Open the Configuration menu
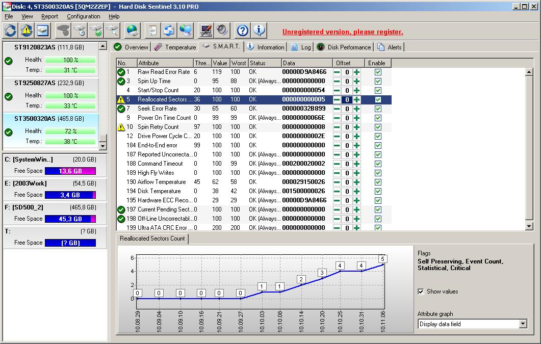The width and height of the screenshot is (541, 344). pos(84,16)
